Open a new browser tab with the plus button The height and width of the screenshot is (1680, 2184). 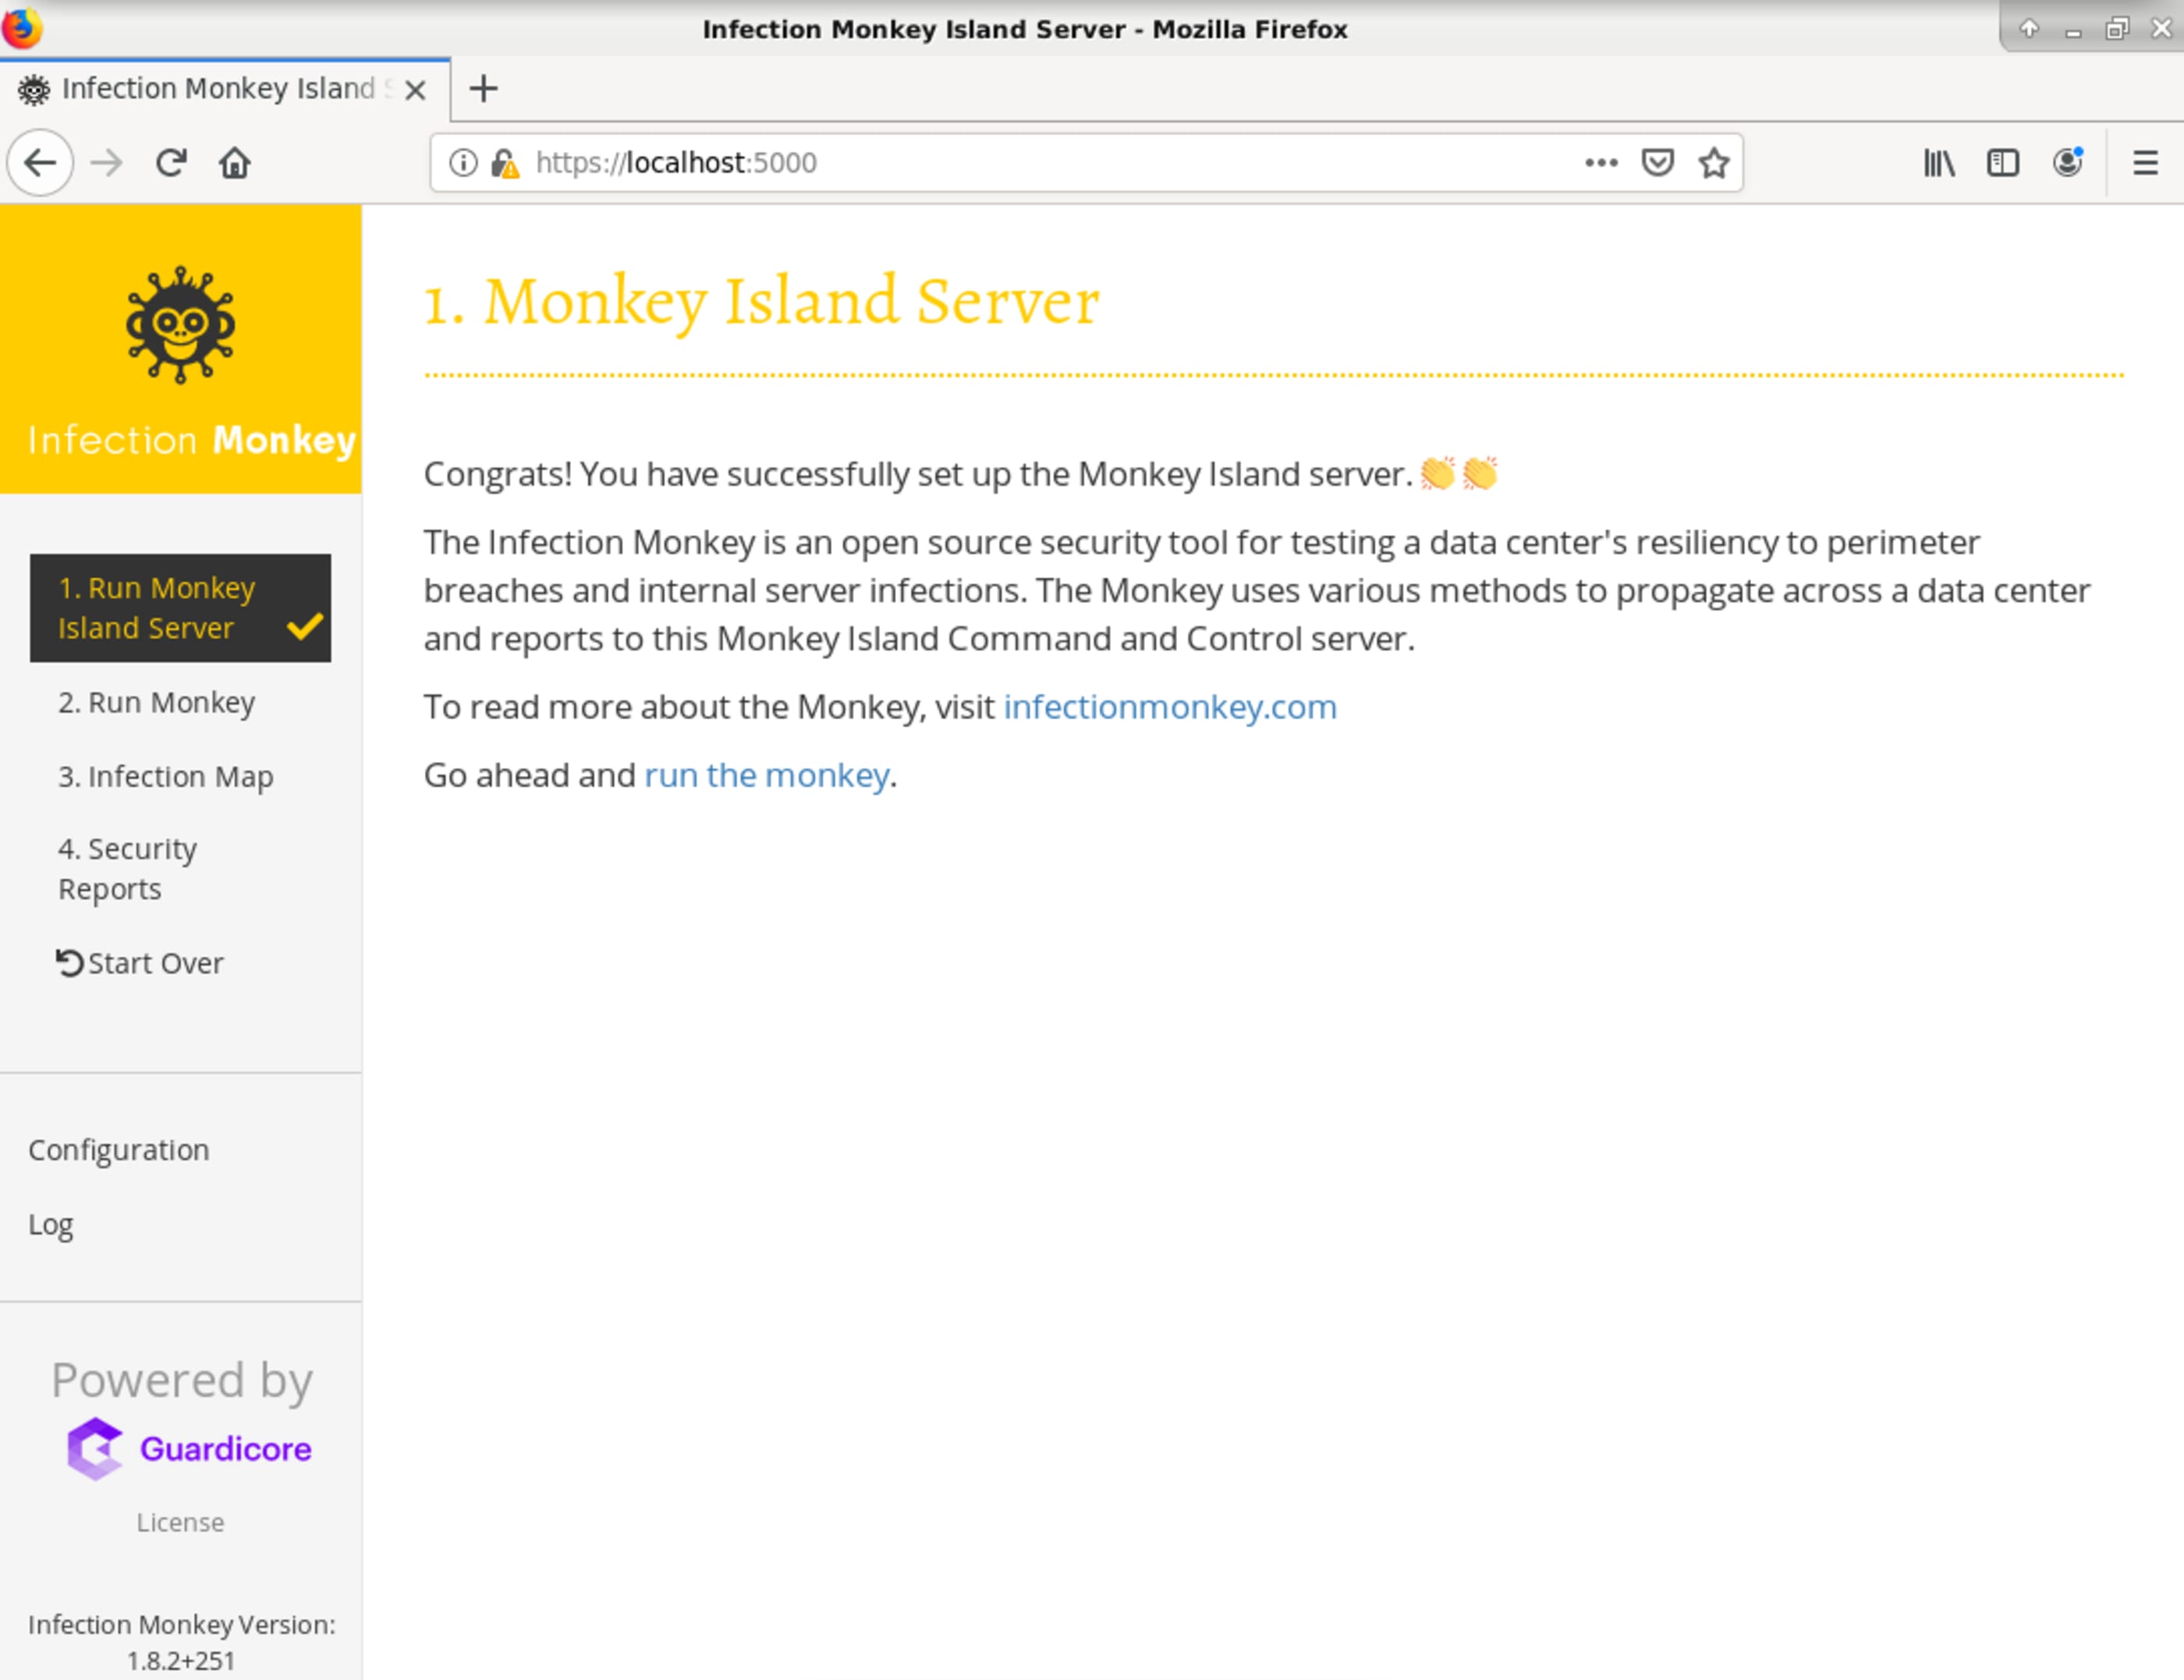(483, 89)
